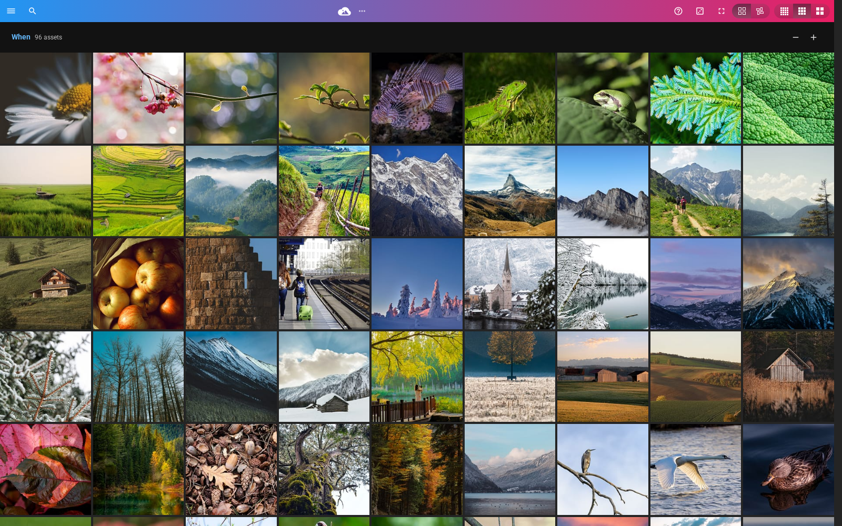Open the acorns and pinecones photo

click(x=231, y=469)
